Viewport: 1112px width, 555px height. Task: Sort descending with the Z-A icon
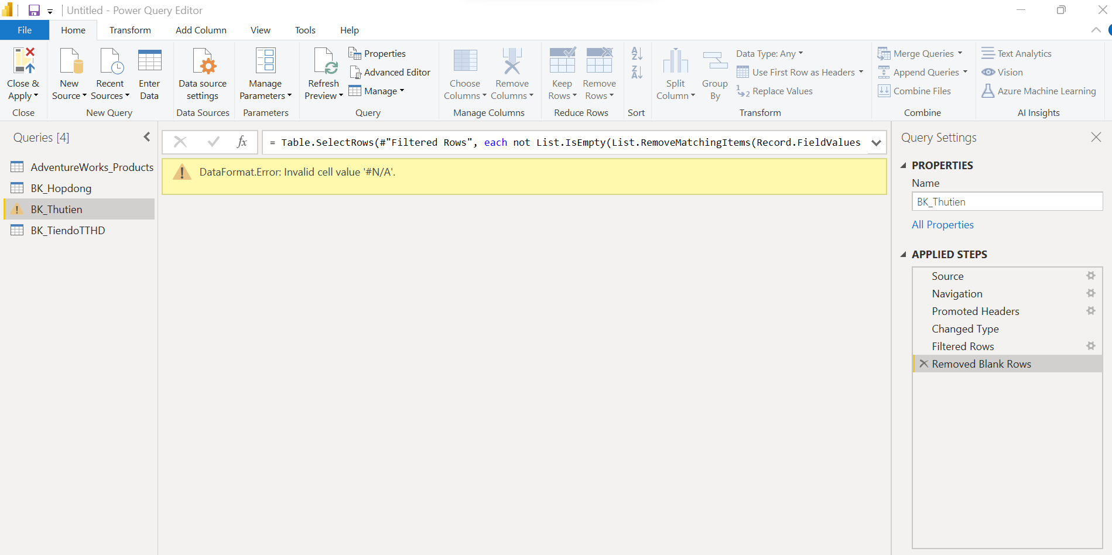click(x=637, y=72)
